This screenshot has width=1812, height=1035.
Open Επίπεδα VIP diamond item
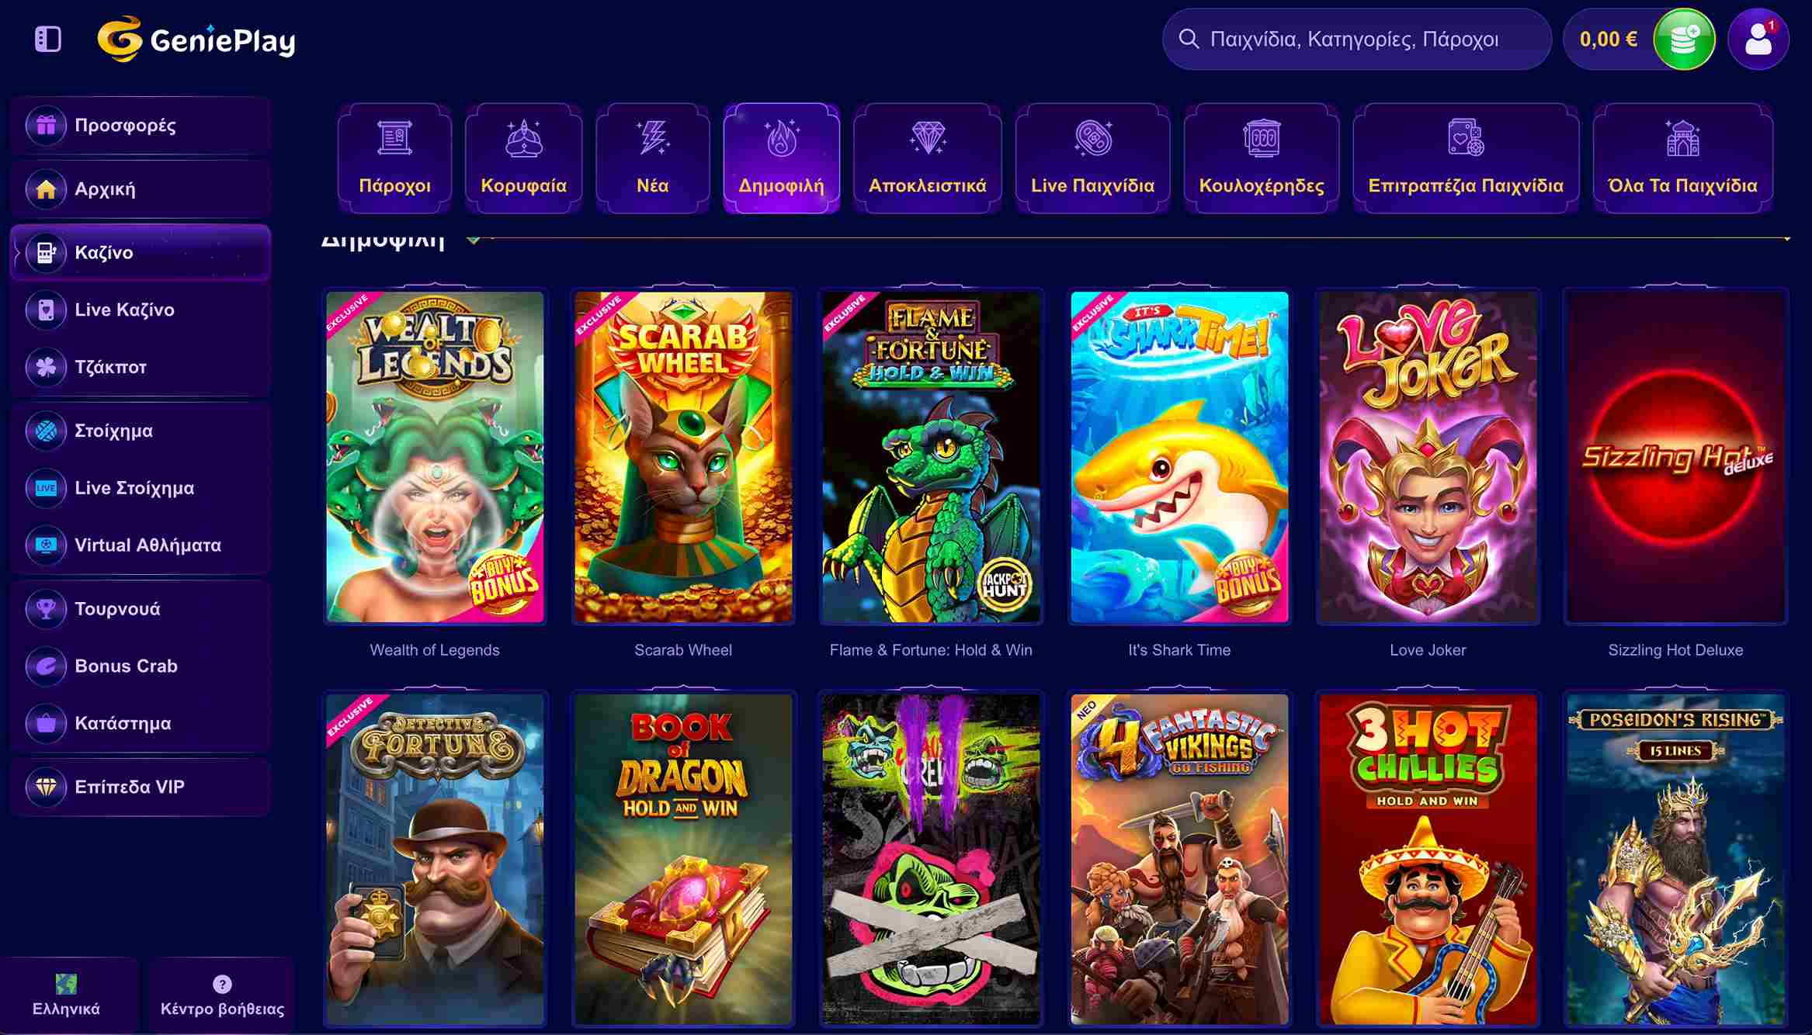click(x=141, y=787)
